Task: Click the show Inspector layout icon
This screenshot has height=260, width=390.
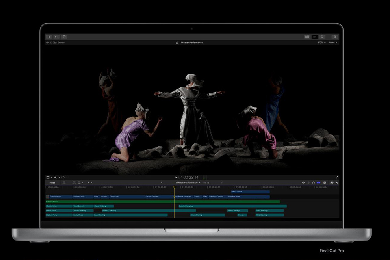Action: pyautogui.click(x=322, y=37)
